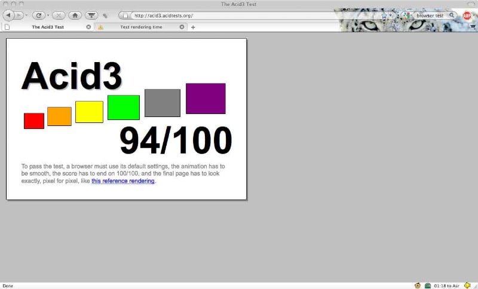This screenshot has height=289, width=478.
Task: Click the green mosque prayer-times icon
Action: pyautogui.click(x=428, y=285)
